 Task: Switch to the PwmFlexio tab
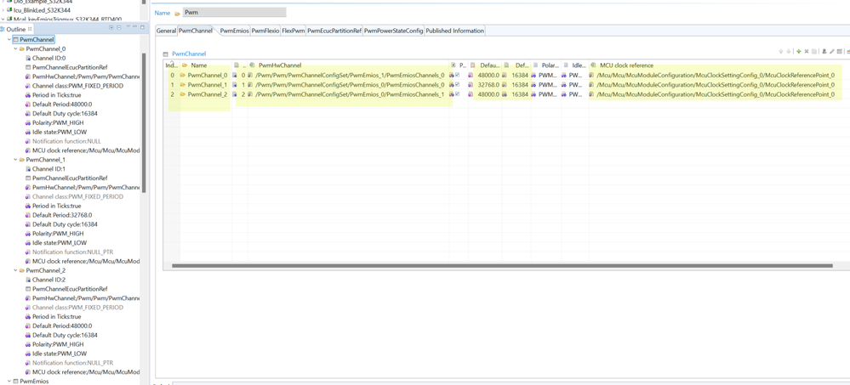point(265,31)
